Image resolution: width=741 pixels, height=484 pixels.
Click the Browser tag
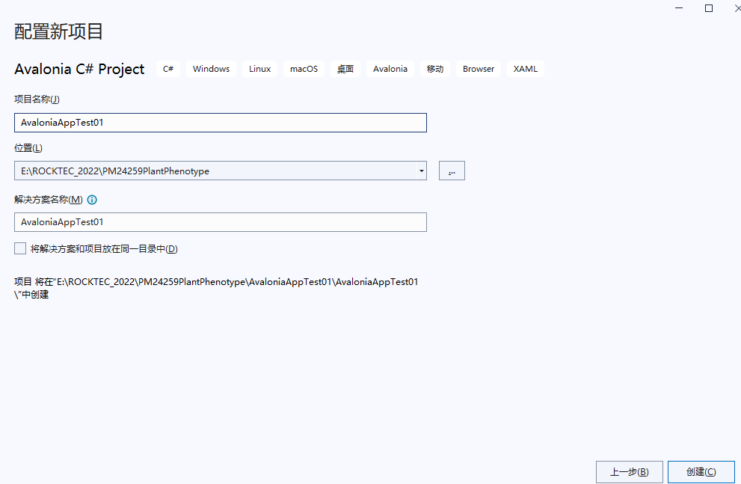pyautogui.click(x=479, y=69)
